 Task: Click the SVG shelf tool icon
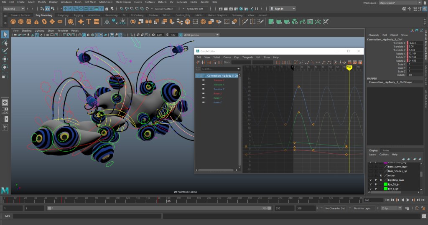[97, 21]
